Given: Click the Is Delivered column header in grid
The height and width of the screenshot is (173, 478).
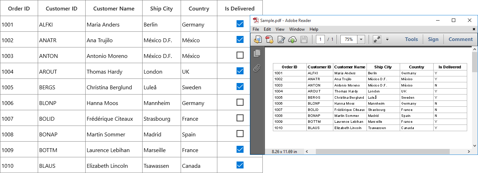Looking at the screenshot, I should (x=240, y=8).
